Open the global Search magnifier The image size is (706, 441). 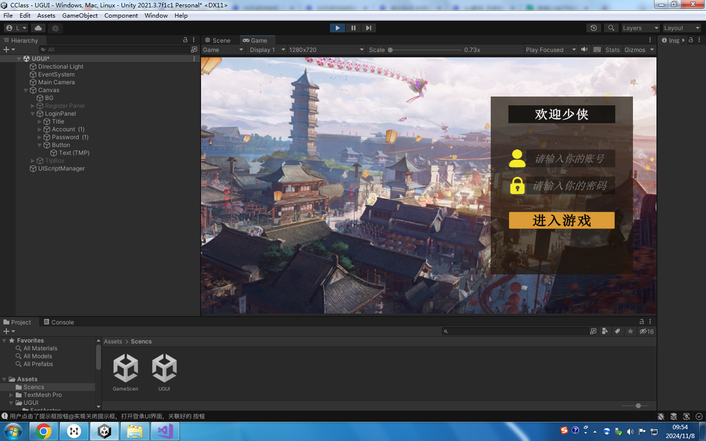(611, 28)
